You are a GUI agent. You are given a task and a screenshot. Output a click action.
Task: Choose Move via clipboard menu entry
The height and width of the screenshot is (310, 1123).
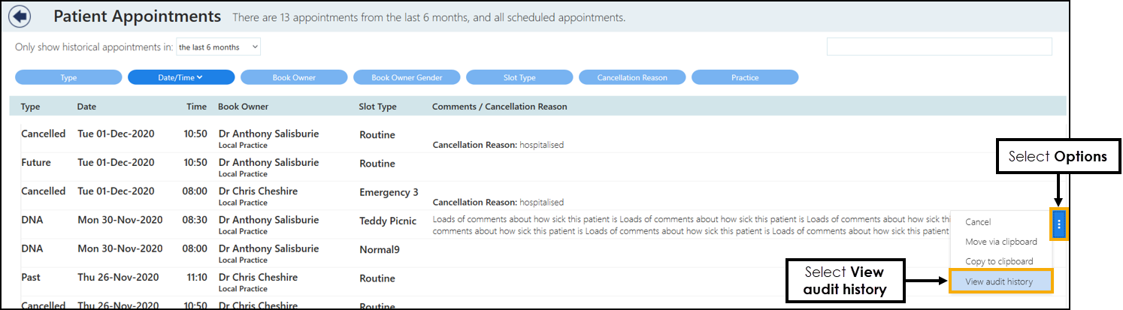pyautogui.click(x=1000, y=242)
